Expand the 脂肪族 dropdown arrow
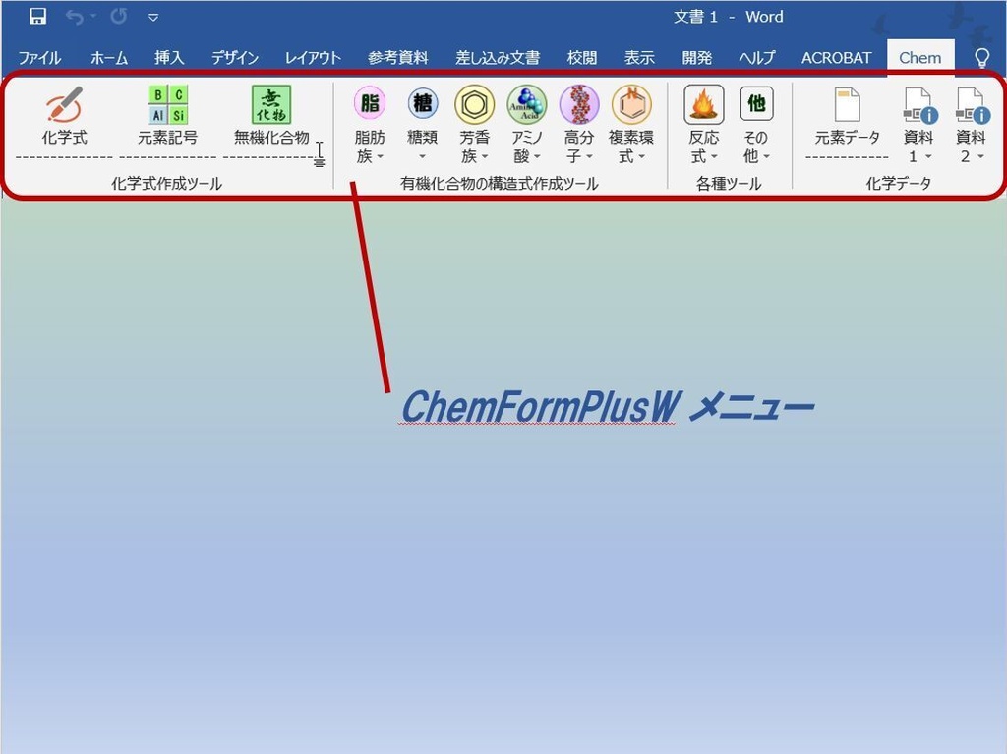Viewport: 1007px width, 754px height. pos(381,156)
